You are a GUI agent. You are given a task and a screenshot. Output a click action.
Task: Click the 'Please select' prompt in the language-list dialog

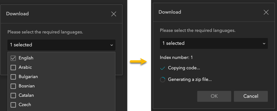click(x=45, y=32)
